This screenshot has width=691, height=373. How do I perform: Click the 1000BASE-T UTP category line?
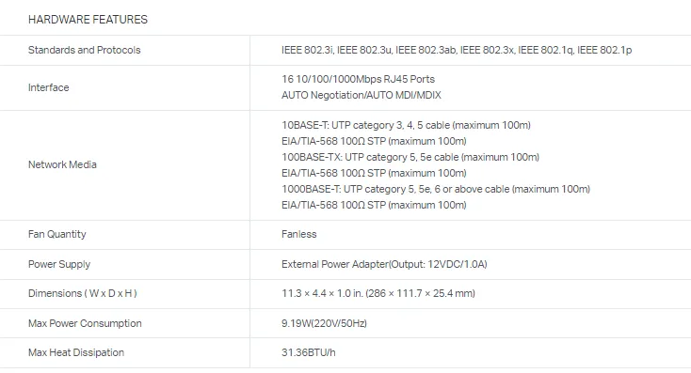[x=435, y=189]
